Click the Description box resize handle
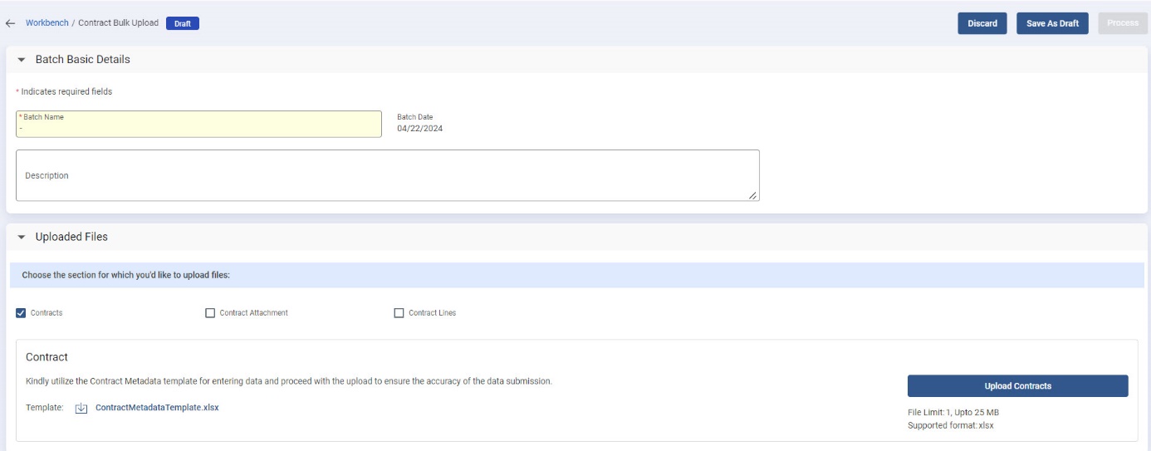1151x451 pixels. tap(752, 194)
